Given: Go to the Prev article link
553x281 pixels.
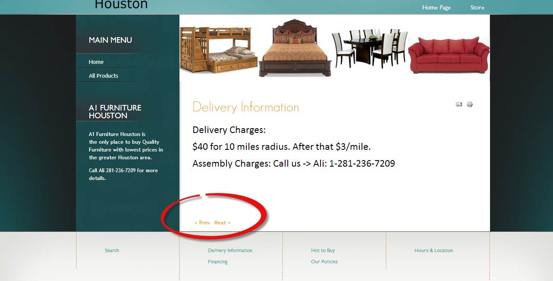Looking at the screenshot, I should (202, 223).
